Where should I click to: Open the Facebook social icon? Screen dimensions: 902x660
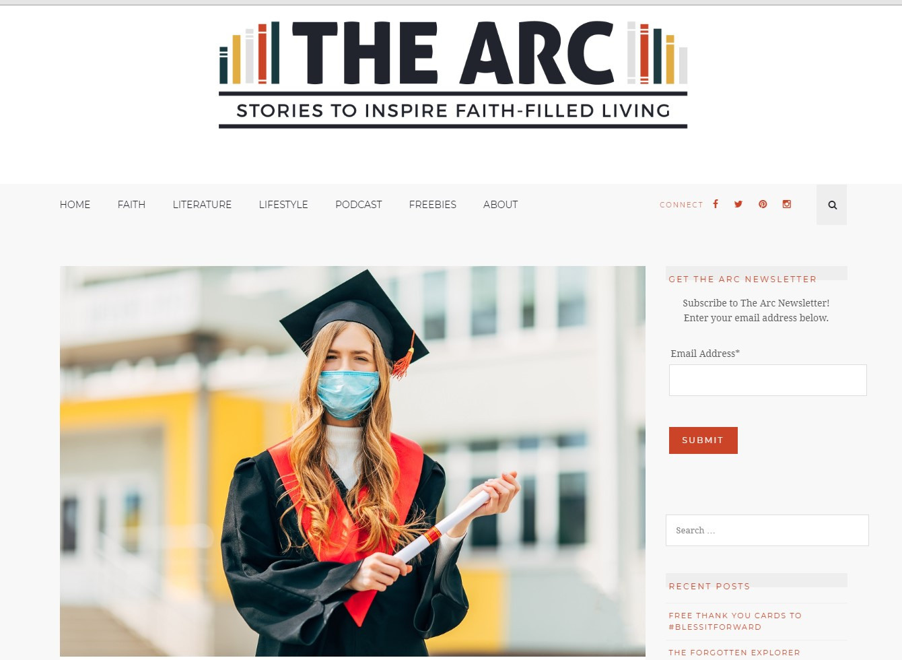[x=716, y=204]
